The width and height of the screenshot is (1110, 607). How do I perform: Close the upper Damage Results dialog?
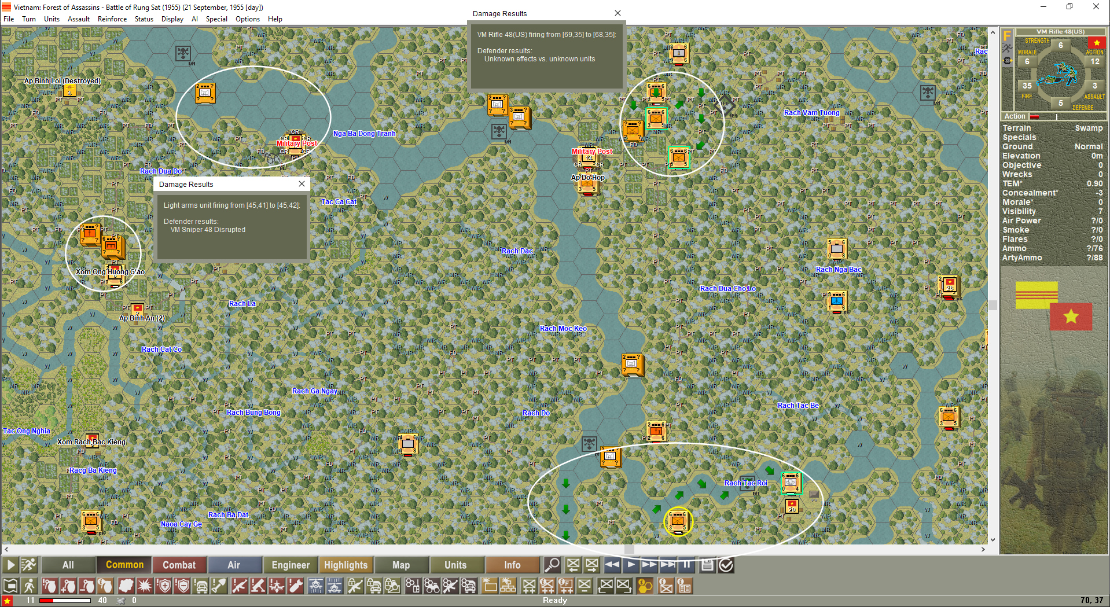pyautogui.click(x=618, y=13)
